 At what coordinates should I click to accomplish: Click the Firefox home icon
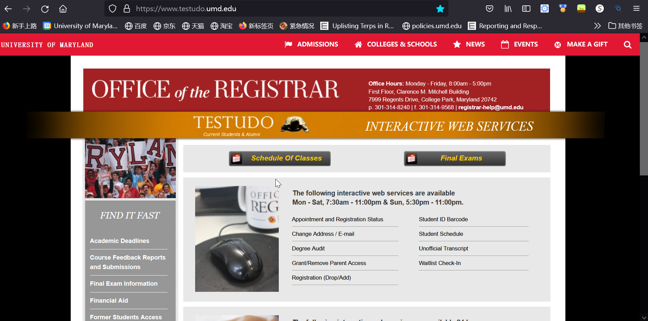tap(63, 9)
